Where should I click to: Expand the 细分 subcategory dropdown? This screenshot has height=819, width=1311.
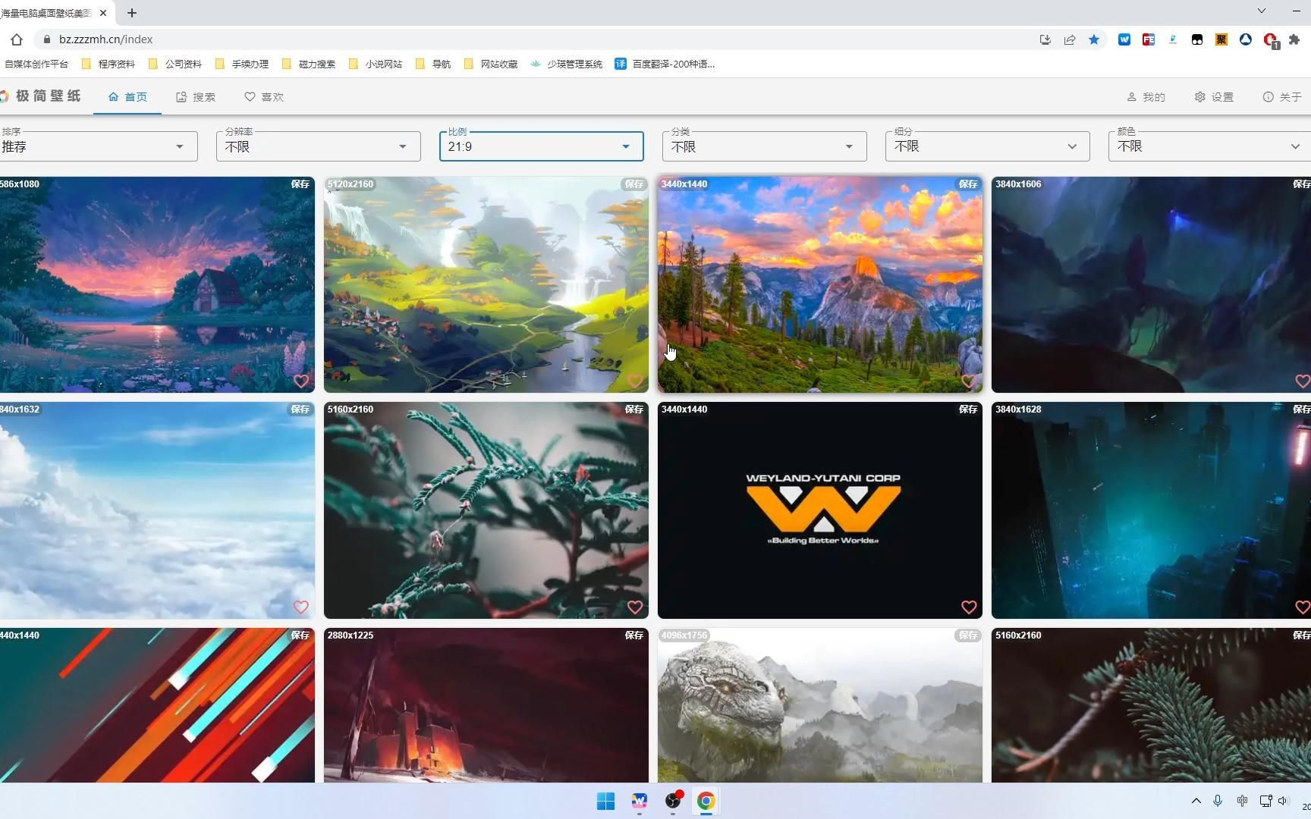[988, 146]
